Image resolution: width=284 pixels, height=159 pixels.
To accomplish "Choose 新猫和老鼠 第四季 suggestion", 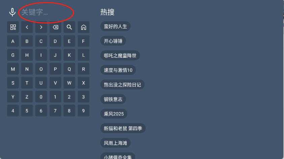I will pyautogui.click(x=123, y=128).
